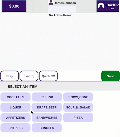Open DRAFT_BEER items

tap(47, 107)
